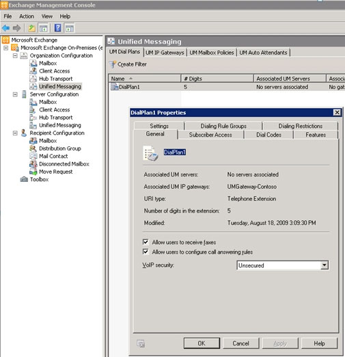The height and width of the screenshot is (357, 345).
Task: Collapse the Organization Configuration tree node
Action: (x=15, y=55)
